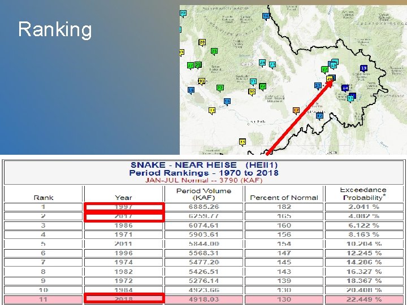Select 'Period Rankings - 1970 to 2018' subtitle
The height and width of the screenshot is (305, 407).
204,173
